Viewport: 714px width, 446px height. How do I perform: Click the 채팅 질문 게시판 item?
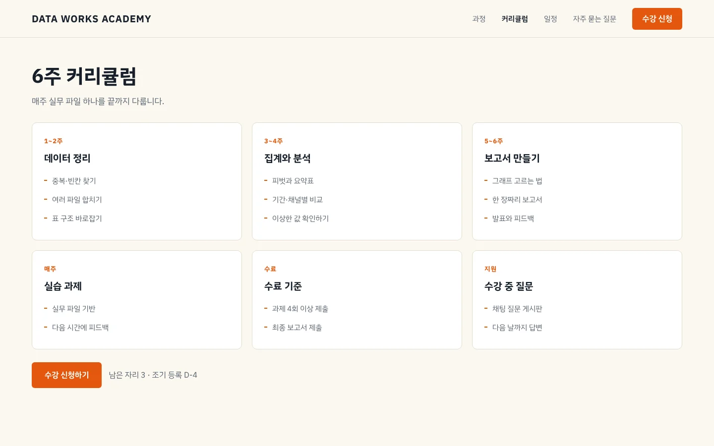tap(517, 309)
